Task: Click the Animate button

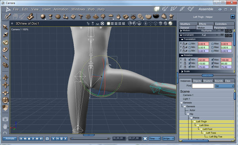Action: (x=10, y=139)
